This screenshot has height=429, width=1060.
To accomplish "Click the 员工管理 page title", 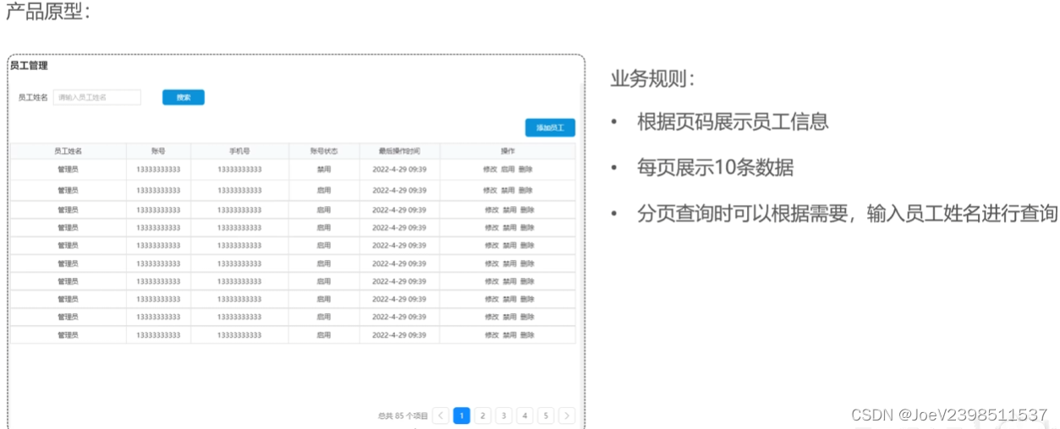I will (29, 65).
